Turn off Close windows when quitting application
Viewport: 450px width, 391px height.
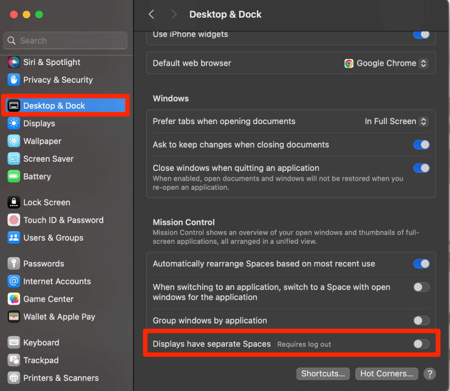[x=421, y=168]
